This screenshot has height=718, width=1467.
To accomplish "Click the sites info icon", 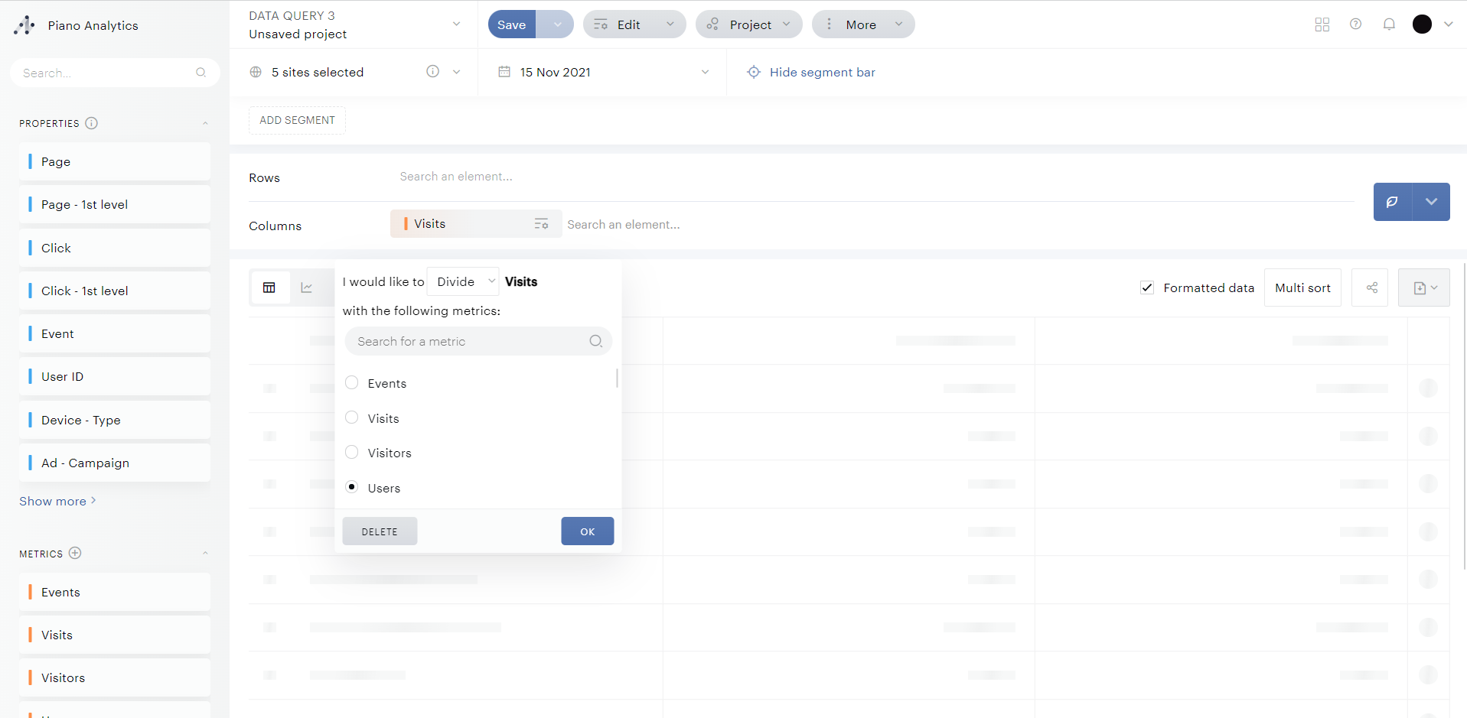I will pyautogui.click(x=432, y=72).
